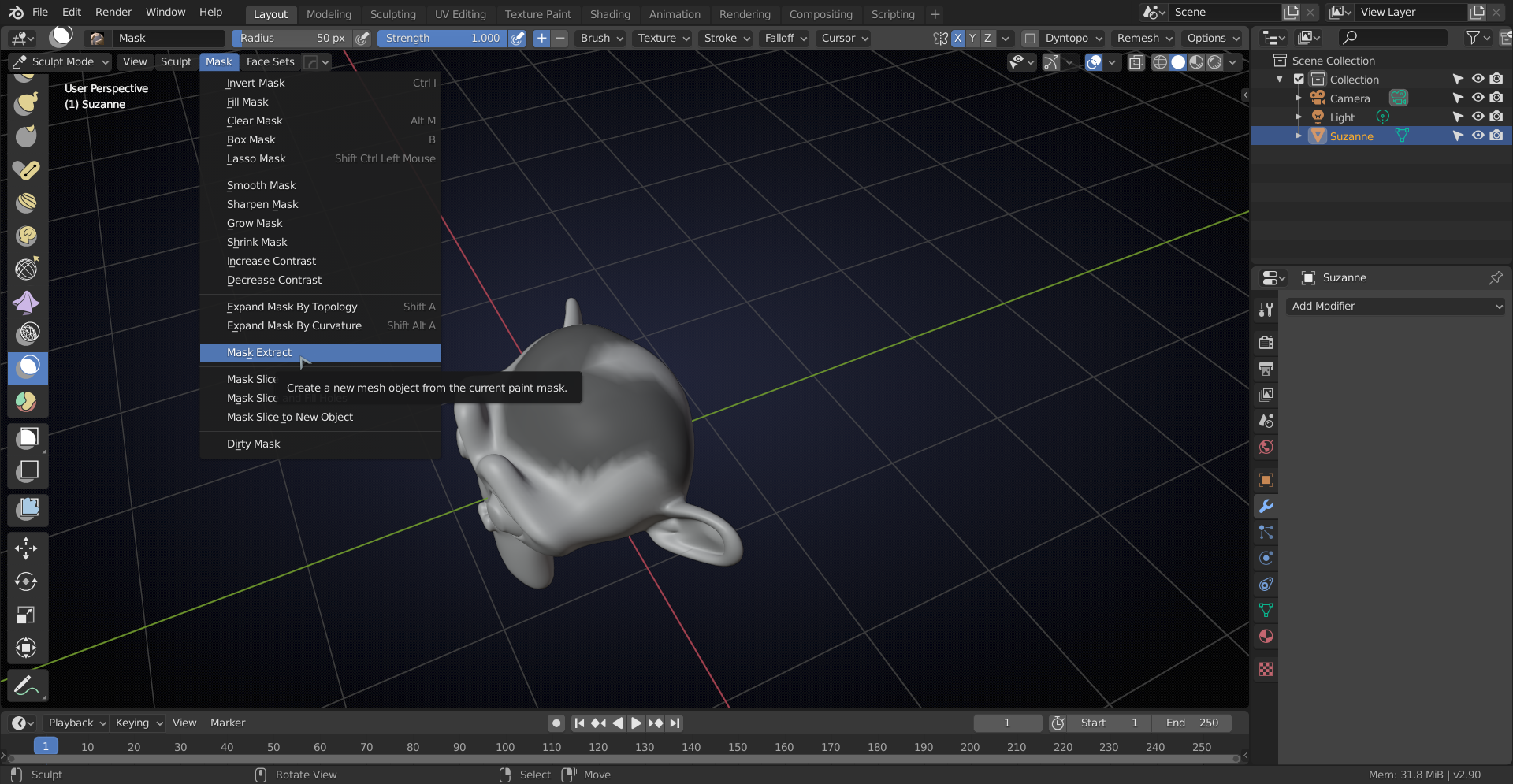The height and width of the screenshot is (784, 1513).
Task: Open the Texture settings dropdown
Action: point(664,38)
